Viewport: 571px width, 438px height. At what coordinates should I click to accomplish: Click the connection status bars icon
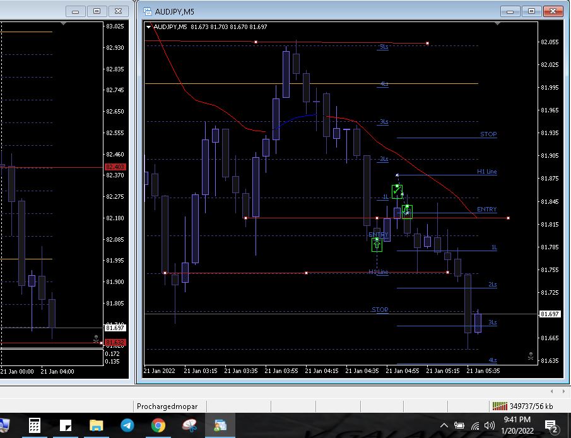pos(500,406)
